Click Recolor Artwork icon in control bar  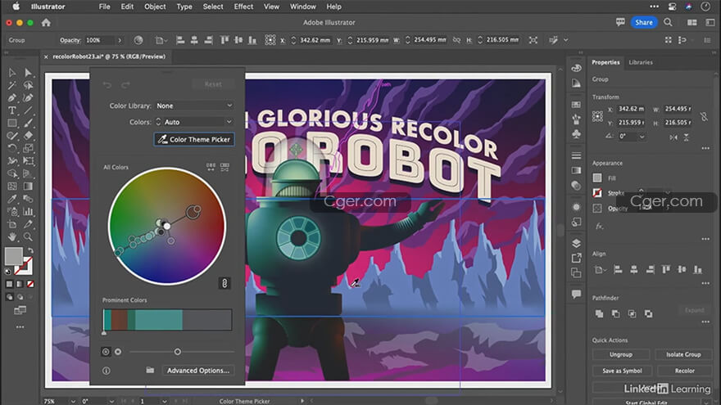138,40
